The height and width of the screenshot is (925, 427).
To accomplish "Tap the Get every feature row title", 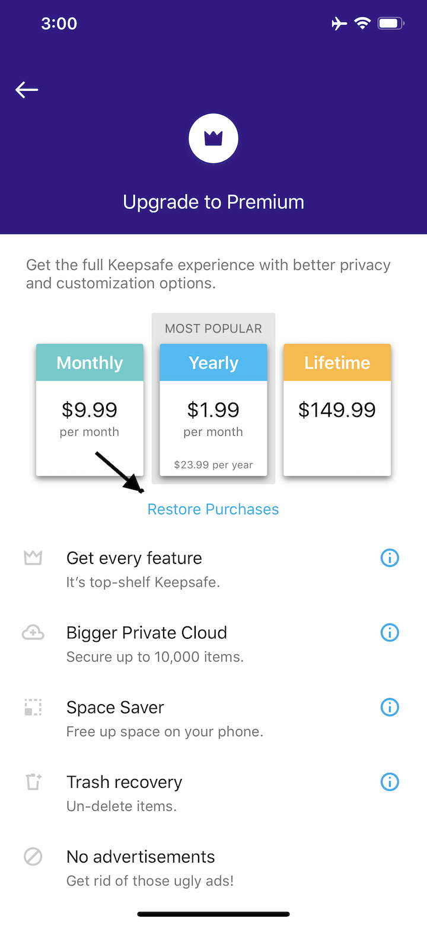I will 134,558.
